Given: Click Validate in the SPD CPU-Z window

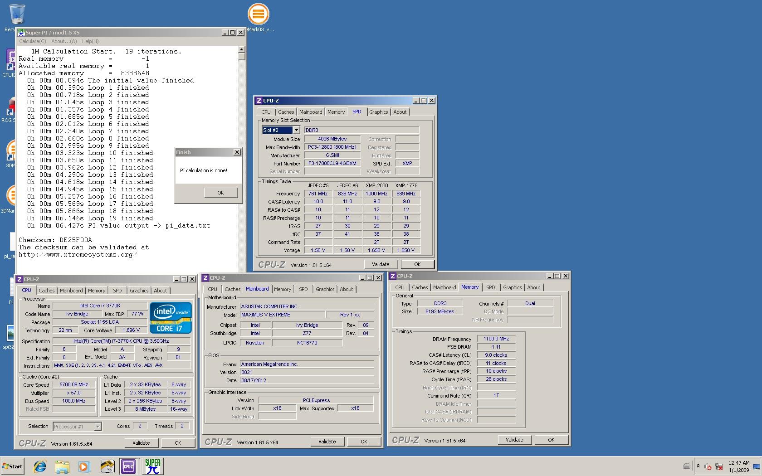Looking at the screenshot, I should coord(381,264).
